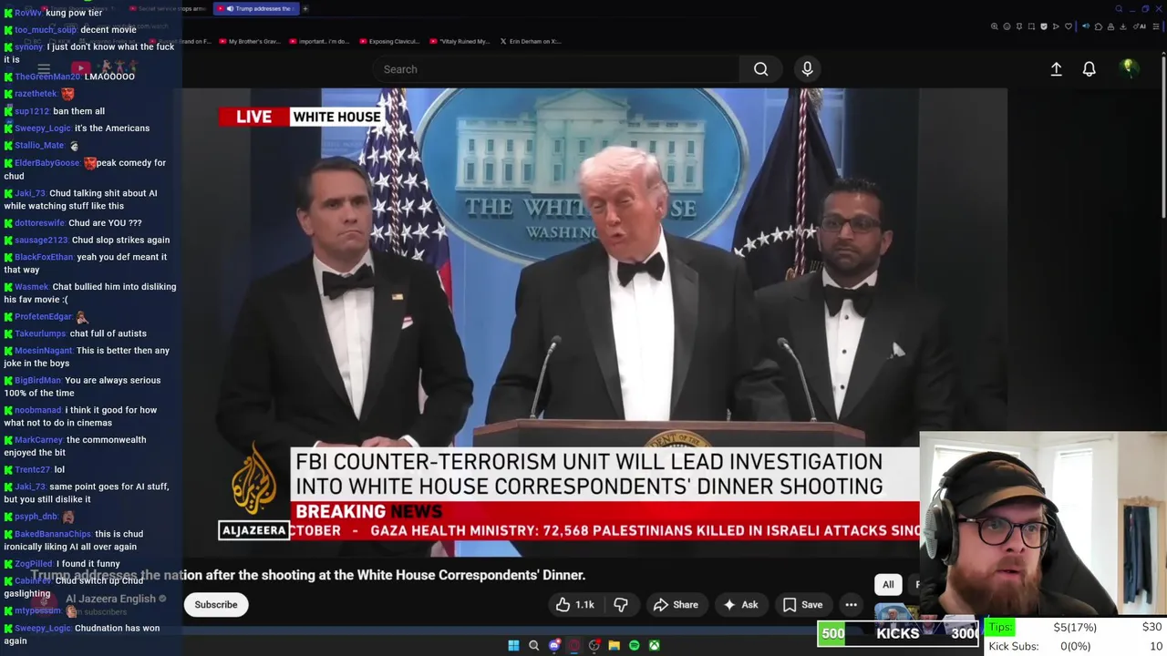Open the browser extensions cube icon

click(x=1098, y=26)
